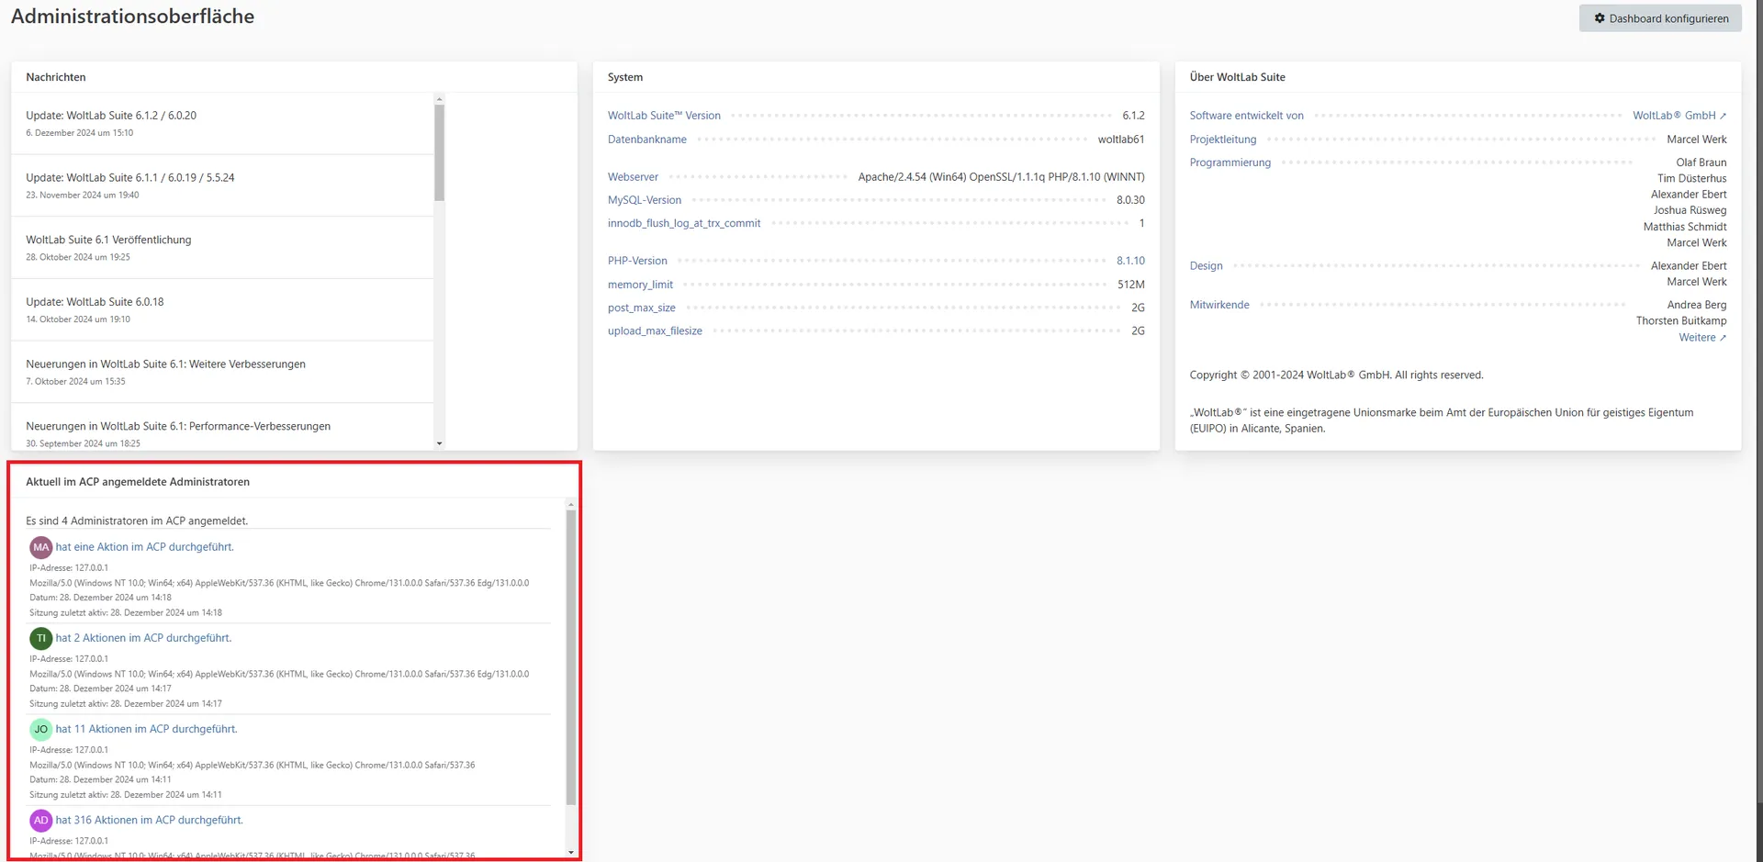Click external link arrow beside WoltLab GmbH

1723,117
